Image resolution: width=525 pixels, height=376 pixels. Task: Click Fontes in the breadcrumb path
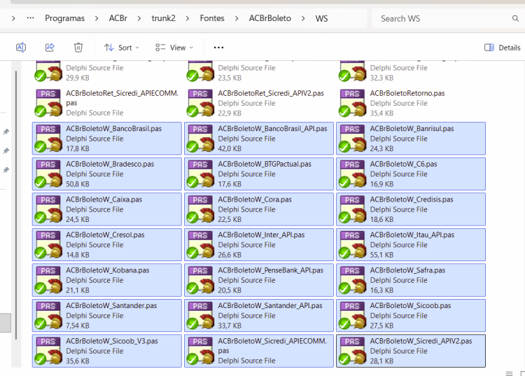212,18
